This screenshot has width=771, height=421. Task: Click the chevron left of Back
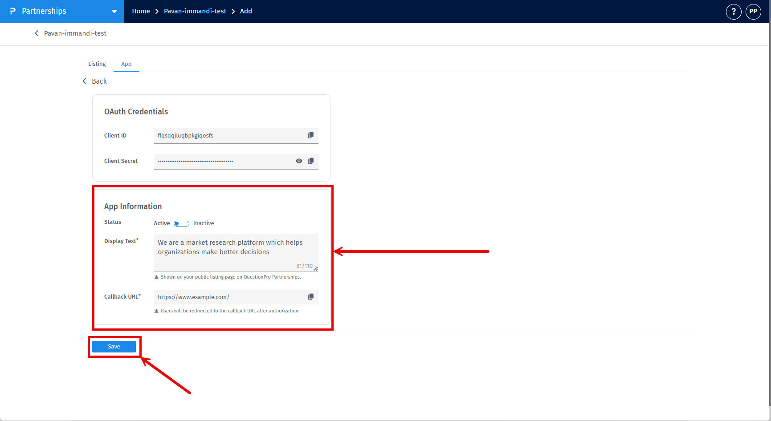(84, 81)
